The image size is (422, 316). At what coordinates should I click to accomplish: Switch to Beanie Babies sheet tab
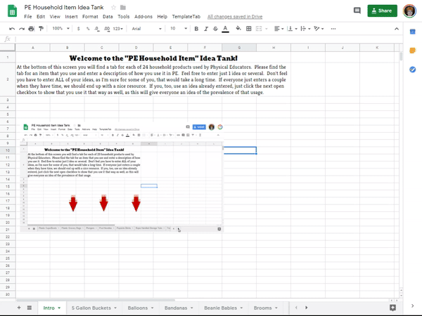220,308
